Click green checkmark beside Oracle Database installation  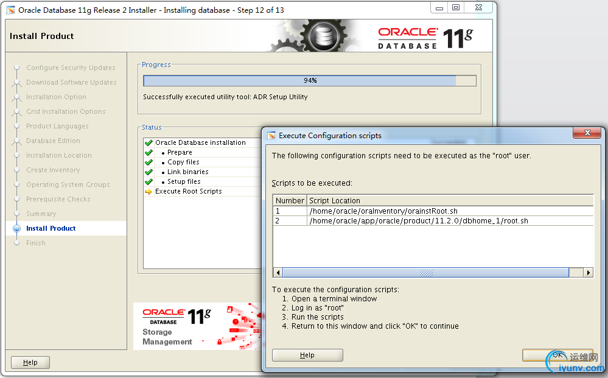pyautogui.click(x=149, y=142)
